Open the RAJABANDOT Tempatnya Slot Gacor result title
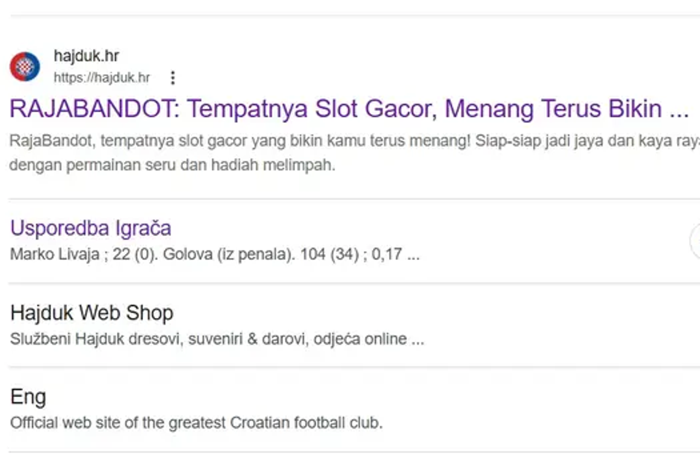 [349, 109]
